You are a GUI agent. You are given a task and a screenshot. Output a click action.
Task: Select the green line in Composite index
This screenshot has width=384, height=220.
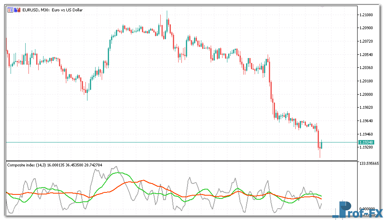coord(118,173)
